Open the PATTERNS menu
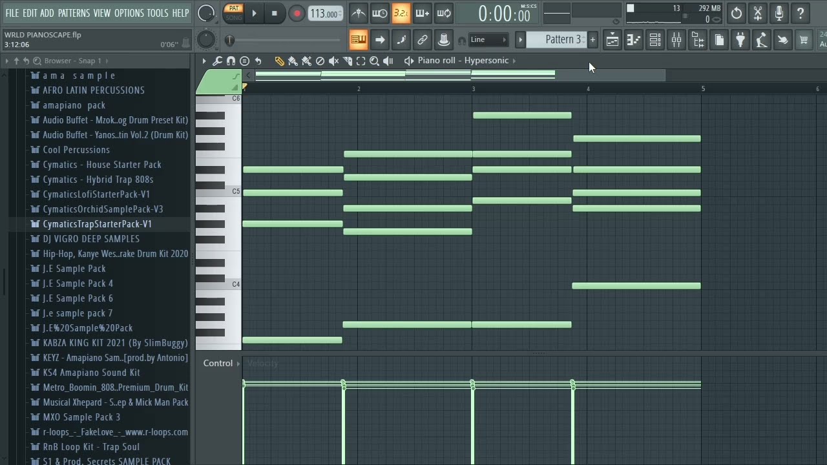The height and width of the screenshot is (465, 827). point(74,13)
